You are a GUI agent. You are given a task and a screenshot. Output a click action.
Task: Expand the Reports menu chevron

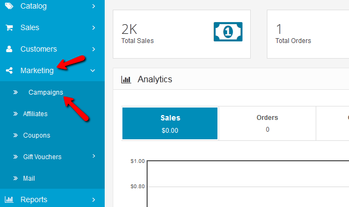coord(94,199)
